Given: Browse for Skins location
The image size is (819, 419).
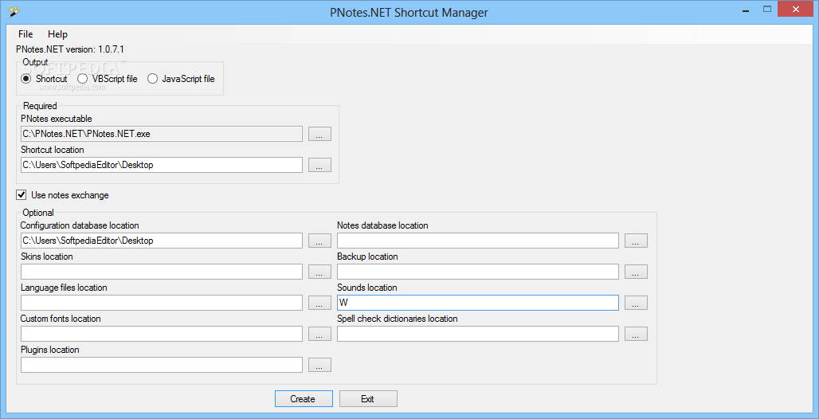Looking at the screenshot, I should point(319,272).
